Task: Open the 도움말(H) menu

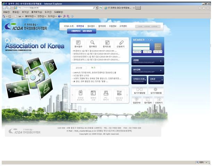Action: point(58,12)
